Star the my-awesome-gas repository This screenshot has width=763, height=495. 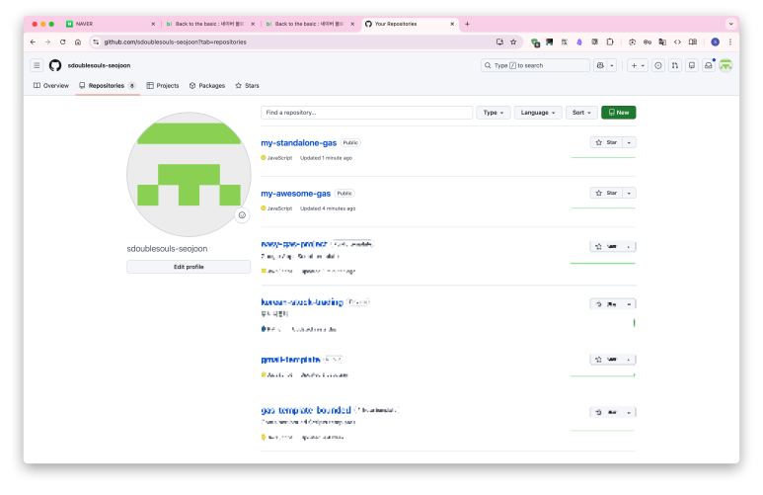point(606,193)
